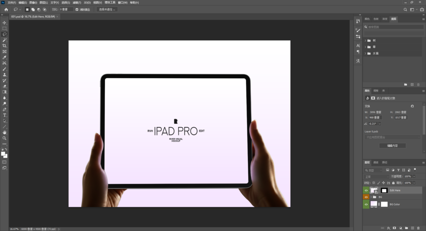Open the History panel icon
426x231 pixels.
tap(358, 21)
